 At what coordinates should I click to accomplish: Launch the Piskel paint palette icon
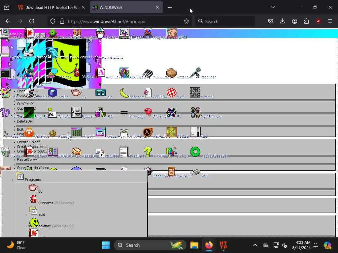5,93
